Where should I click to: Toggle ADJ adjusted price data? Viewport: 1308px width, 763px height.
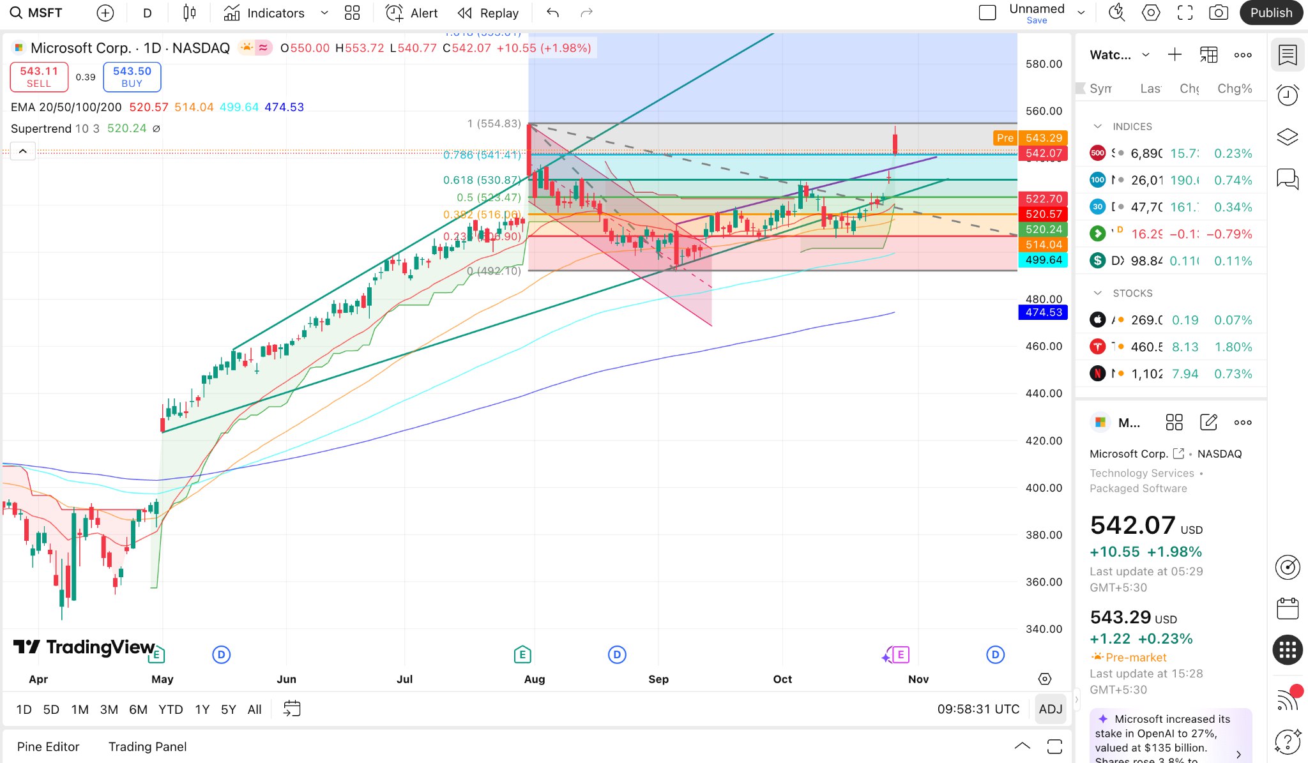[1050, 709]
